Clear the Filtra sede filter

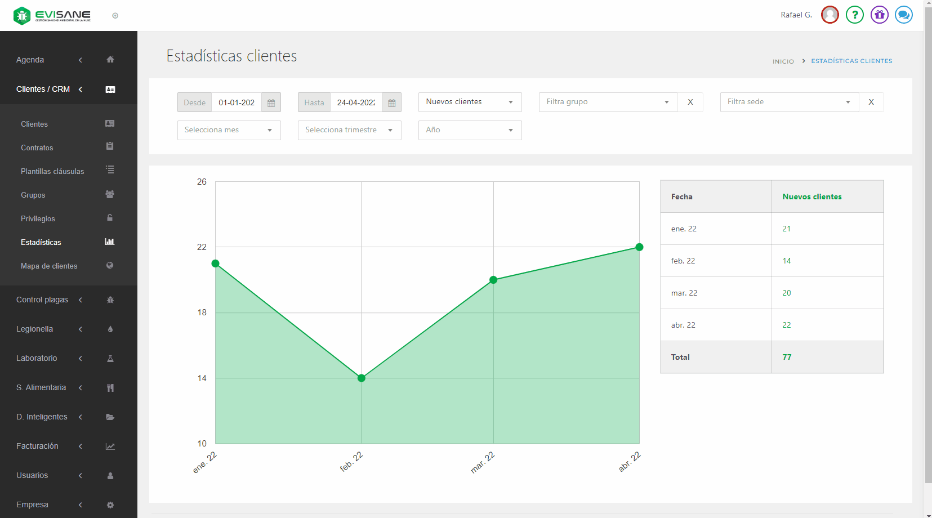coord(871,102)
